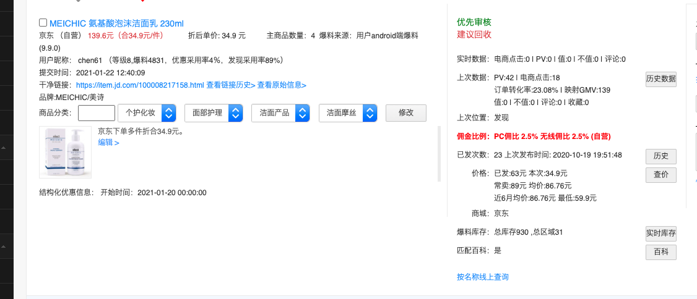
Task: Click the 历史数据 button
Action: coord(661,80)
